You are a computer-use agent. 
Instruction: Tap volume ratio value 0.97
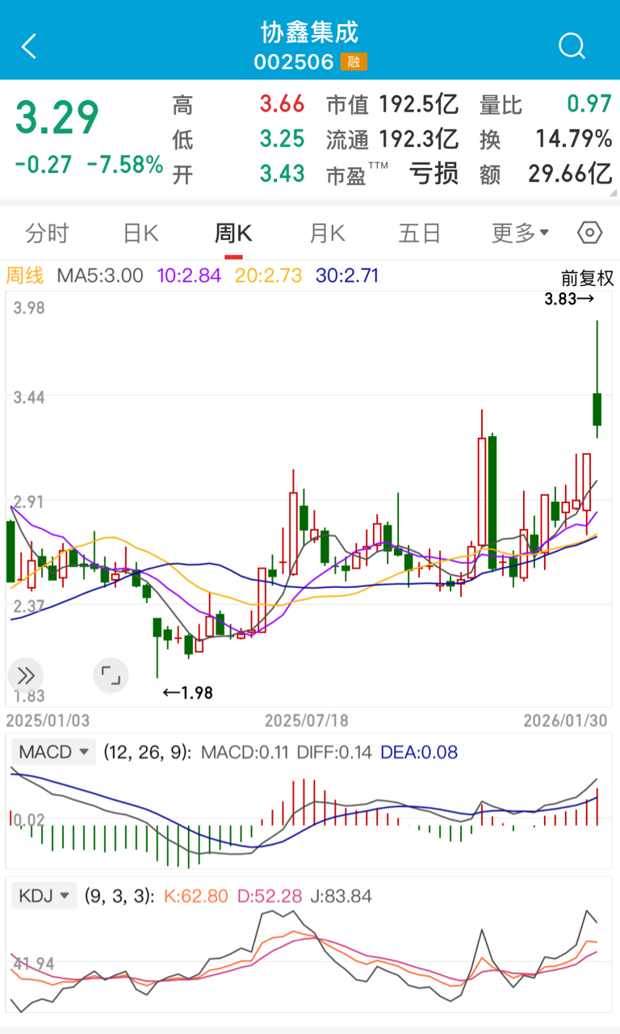(589, 104)
